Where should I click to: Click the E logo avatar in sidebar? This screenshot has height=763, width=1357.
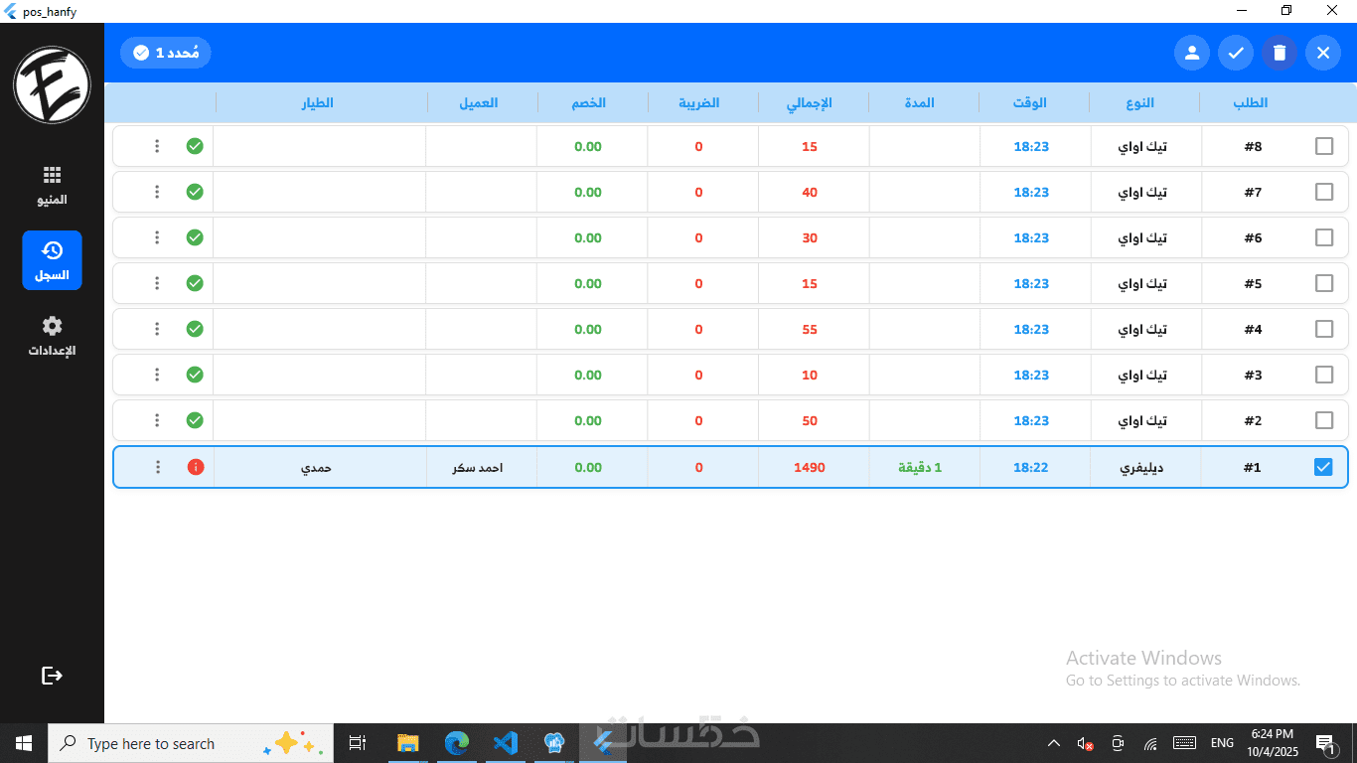tap(52, 85)
